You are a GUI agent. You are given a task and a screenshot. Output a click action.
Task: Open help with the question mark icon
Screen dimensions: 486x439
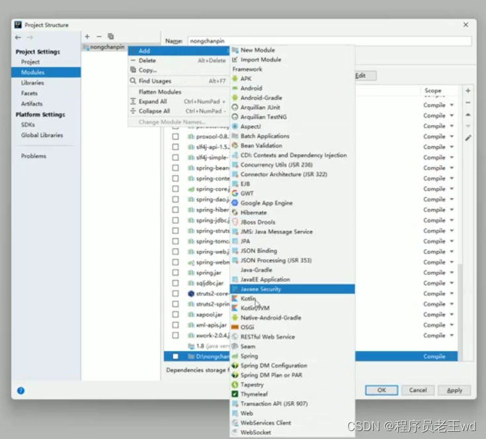20,391
